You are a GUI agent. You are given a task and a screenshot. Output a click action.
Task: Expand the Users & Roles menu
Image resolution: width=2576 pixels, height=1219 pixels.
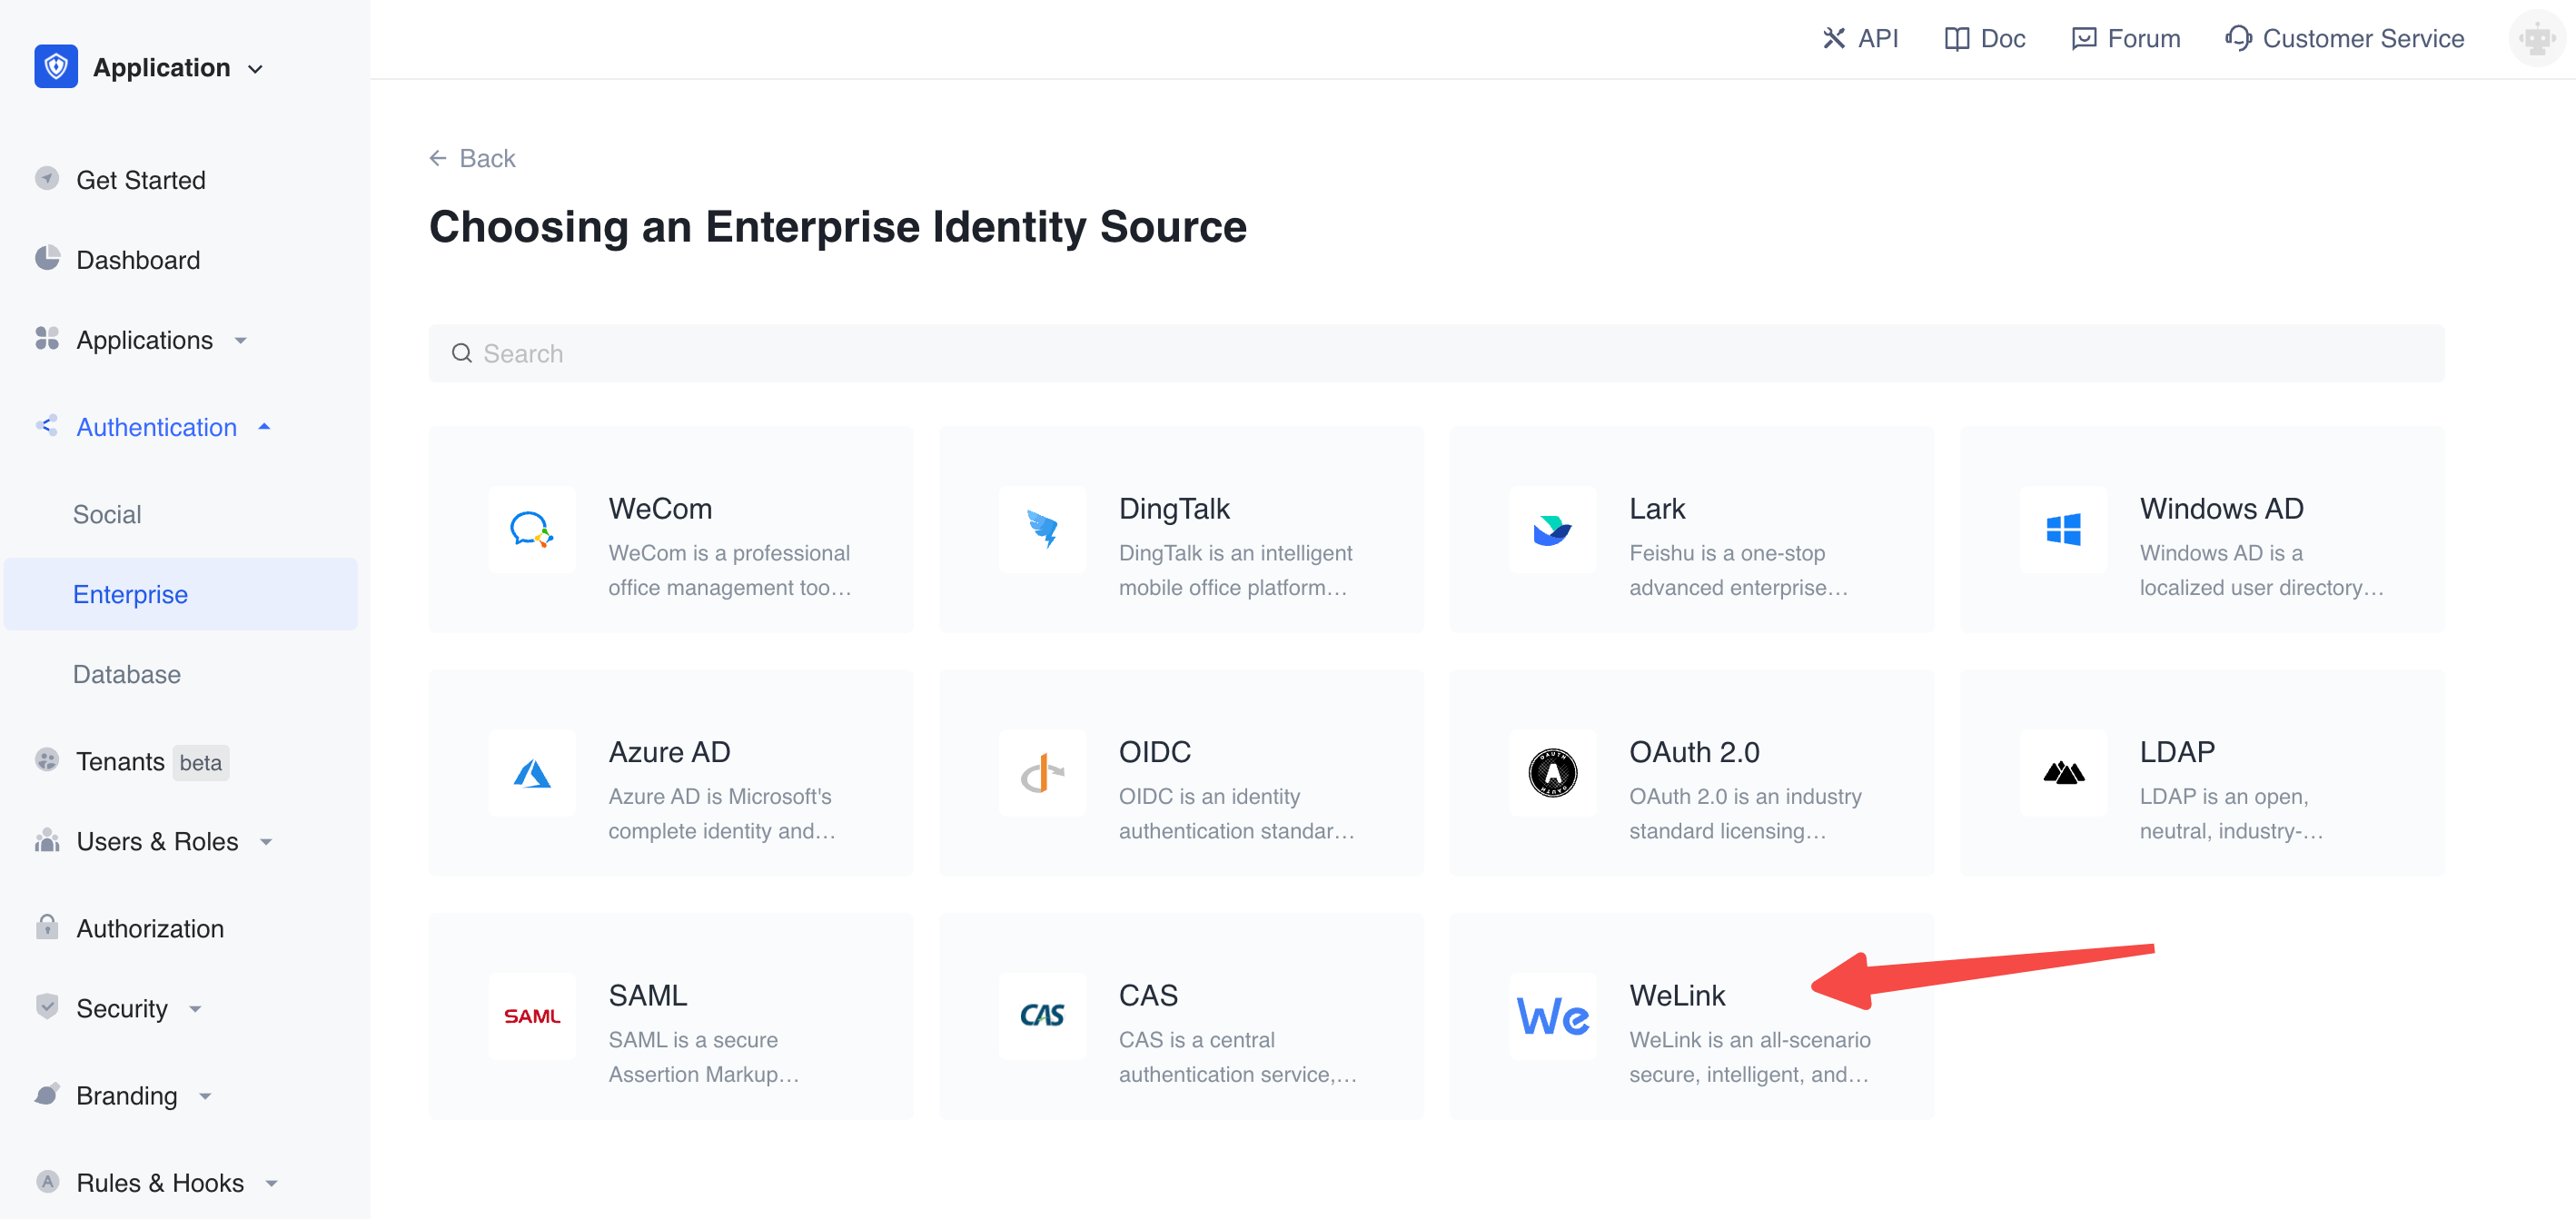click(157, 841)
